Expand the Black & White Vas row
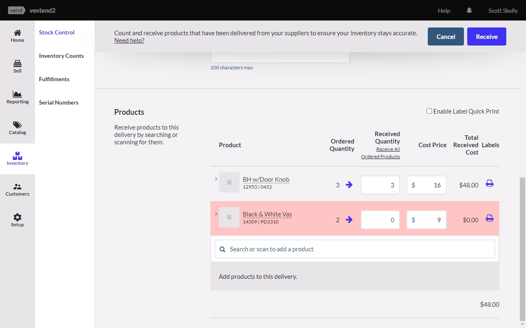This screenshot has width=526, height=328. pyautogui.click(x=216, y=213)
